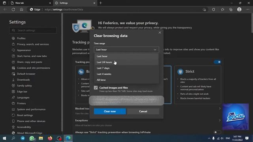Refresh the current page

13,9
